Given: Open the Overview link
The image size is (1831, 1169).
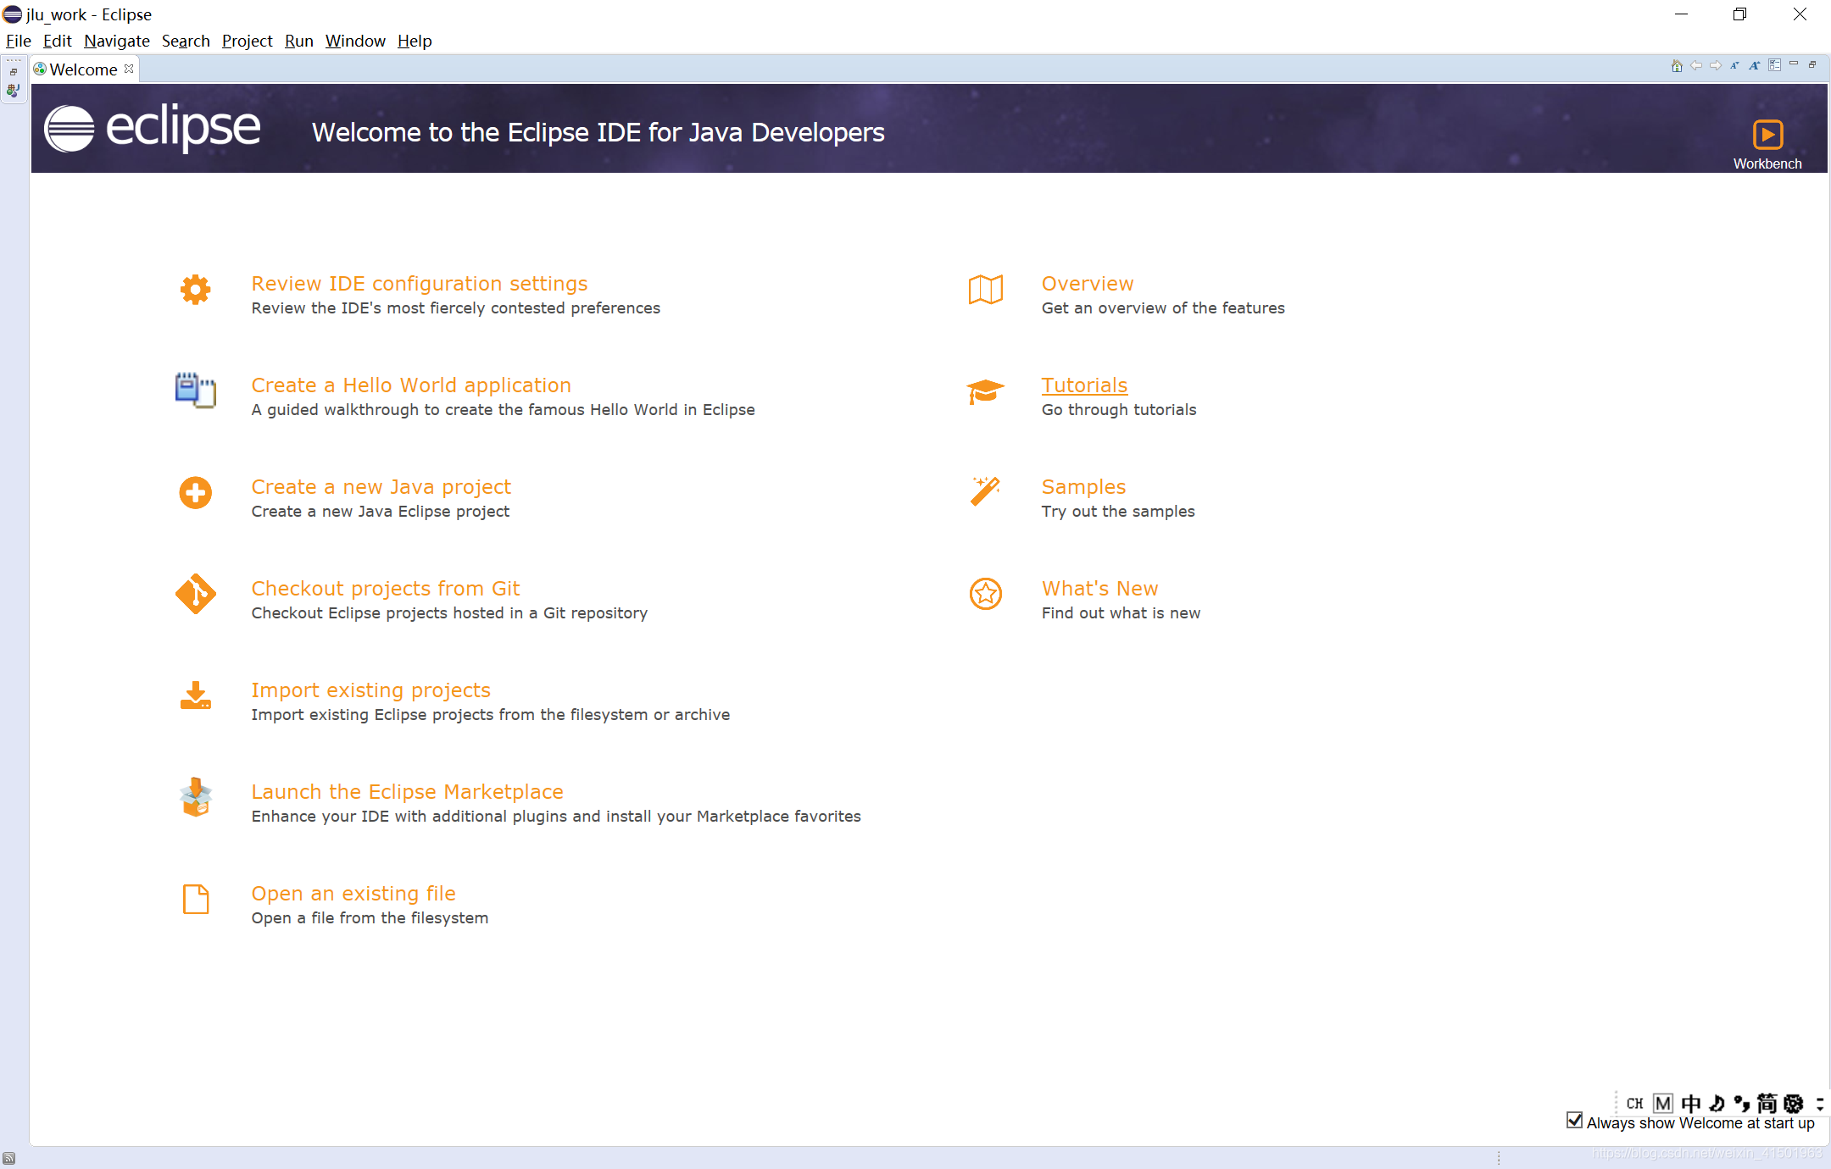Looking at the screenshot, I should click(1088, 283).
